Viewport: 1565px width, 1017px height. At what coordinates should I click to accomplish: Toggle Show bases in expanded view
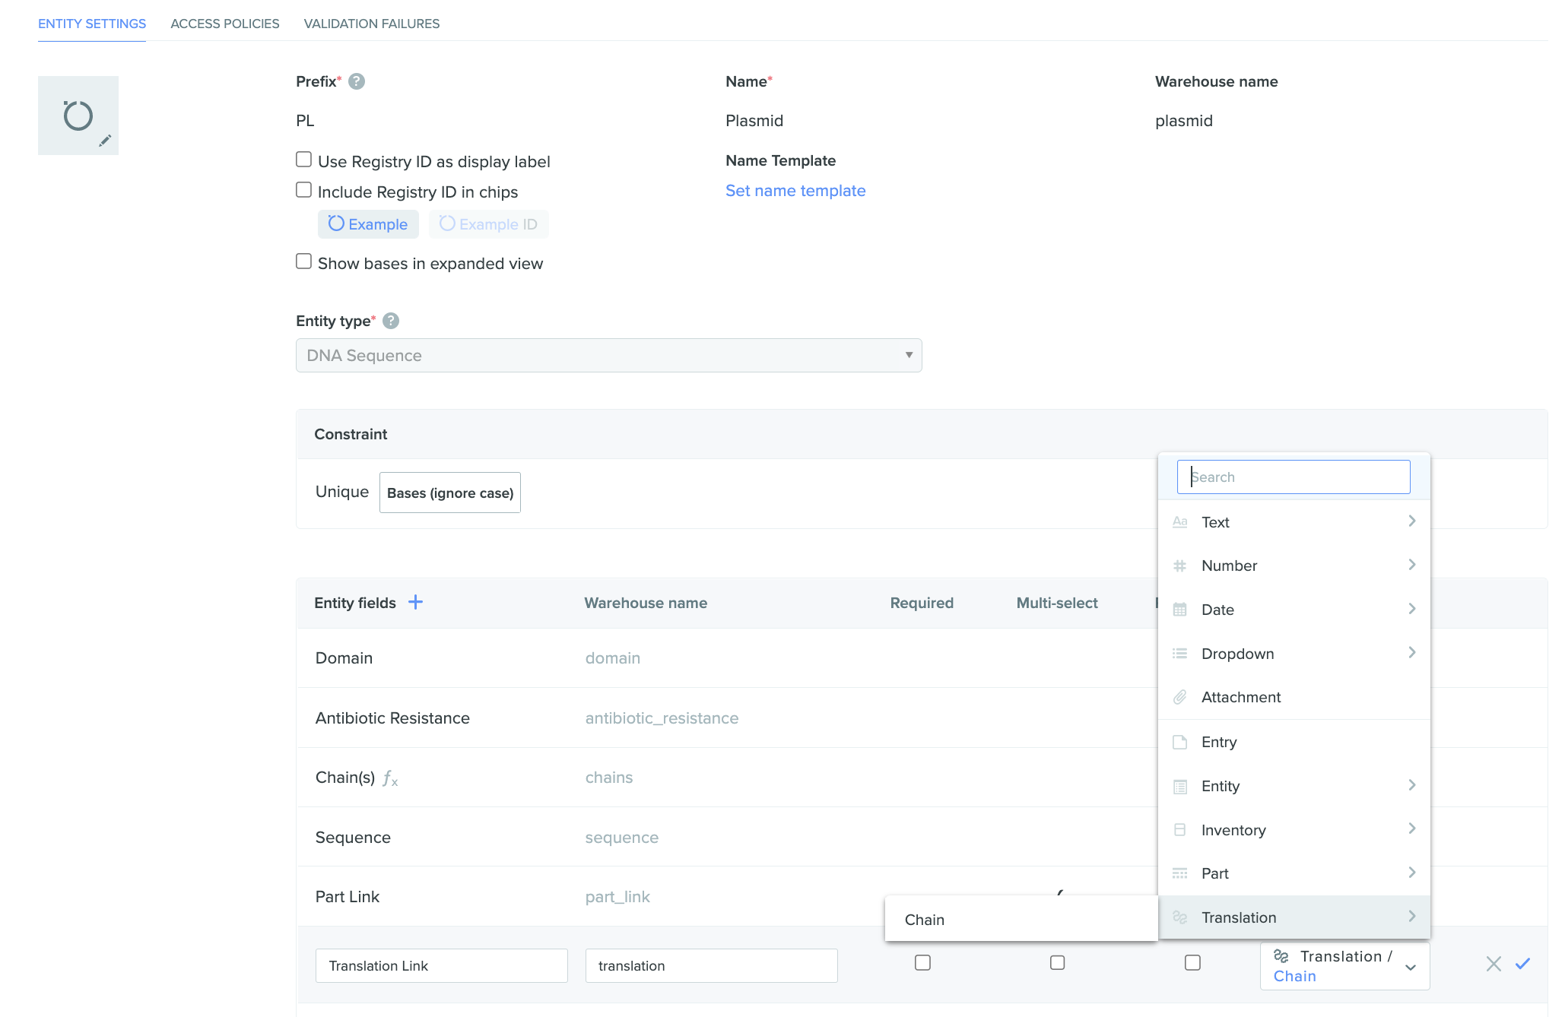[304, 261]
